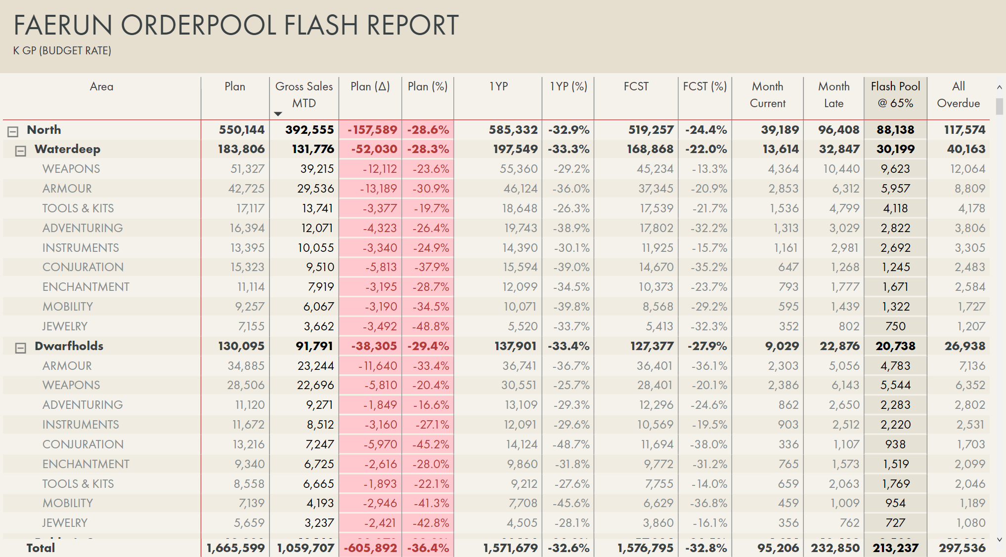Click the 213,237 Flash Pool total value
This screenshot has width=1006, height=557.
point(895,548)
